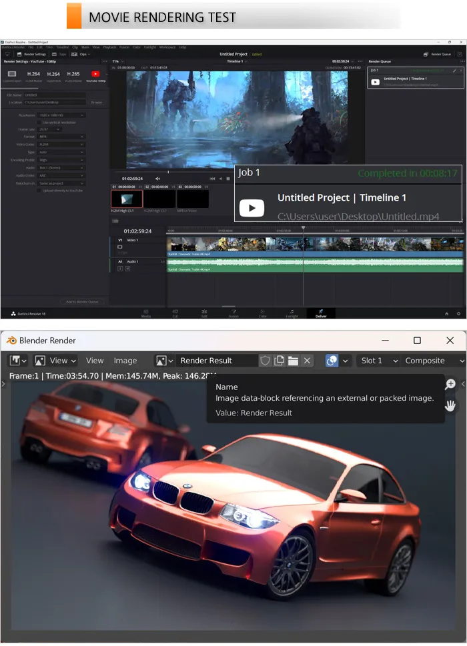Click the fake user shield icon
This screenshot has width=467, height=646.
[265, 361]
